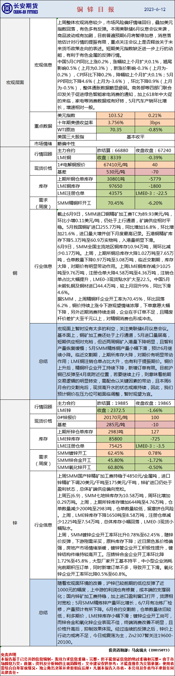Click the -6.20% change cell
The height and width of the screenshot is (676, 175).
point(155,203)
